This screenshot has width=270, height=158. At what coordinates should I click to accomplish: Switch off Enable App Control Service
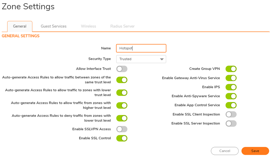[231, 105]
